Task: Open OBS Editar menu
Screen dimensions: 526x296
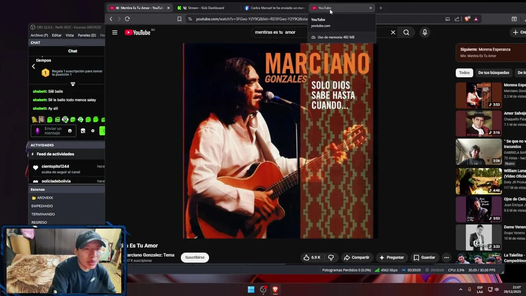Action: pyautogui.click(x=57, y=35)
